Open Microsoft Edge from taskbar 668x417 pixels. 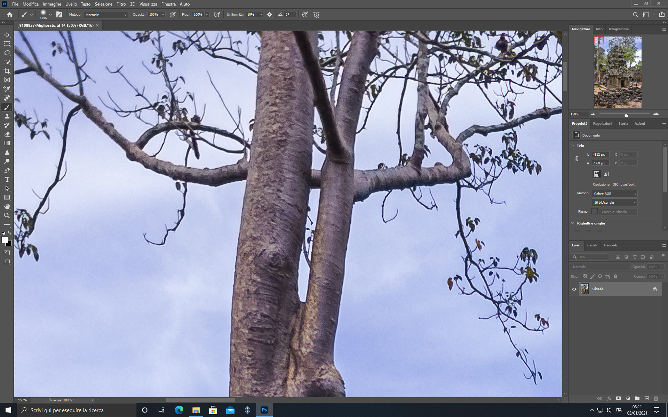[179, 410]
